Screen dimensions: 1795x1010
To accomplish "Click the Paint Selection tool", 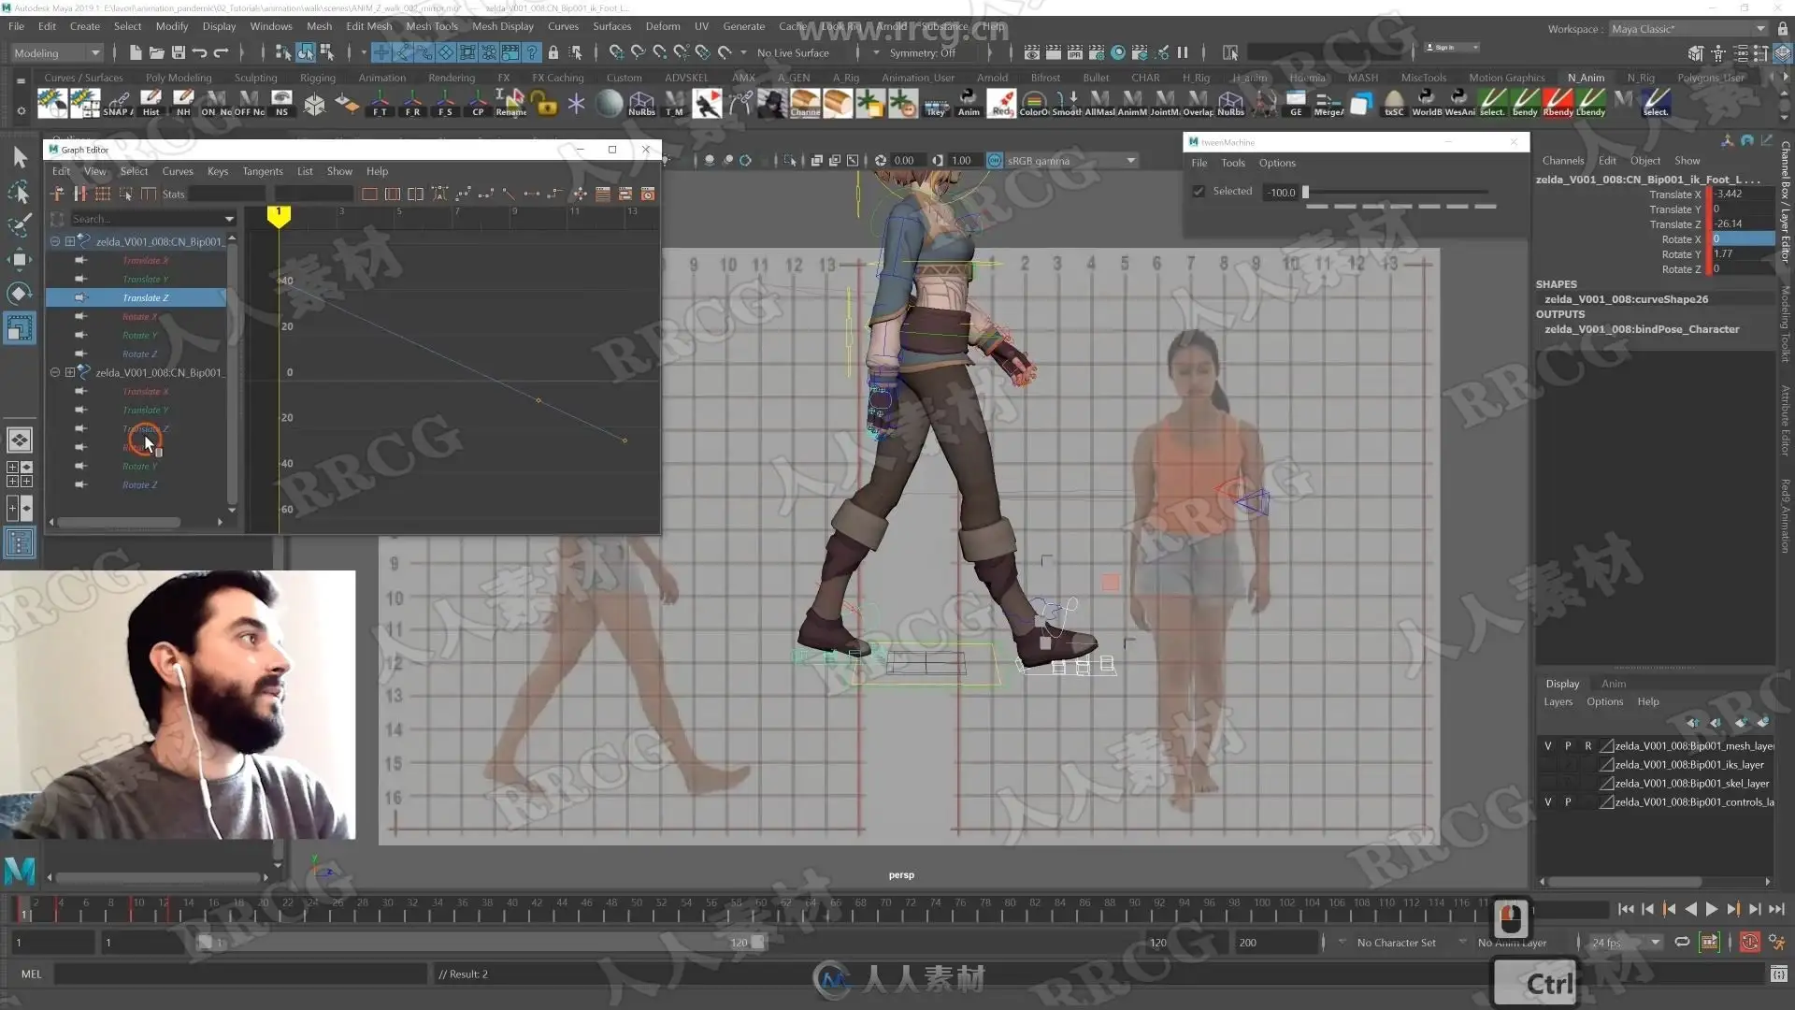I will click(x=20, y=225).
